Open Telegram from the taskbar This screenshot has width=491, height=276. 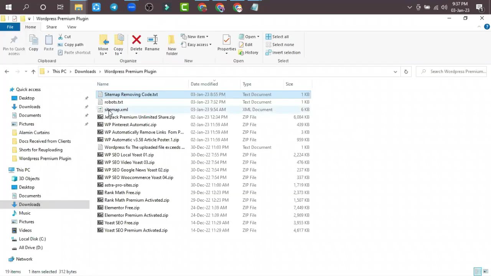[114, 7]
